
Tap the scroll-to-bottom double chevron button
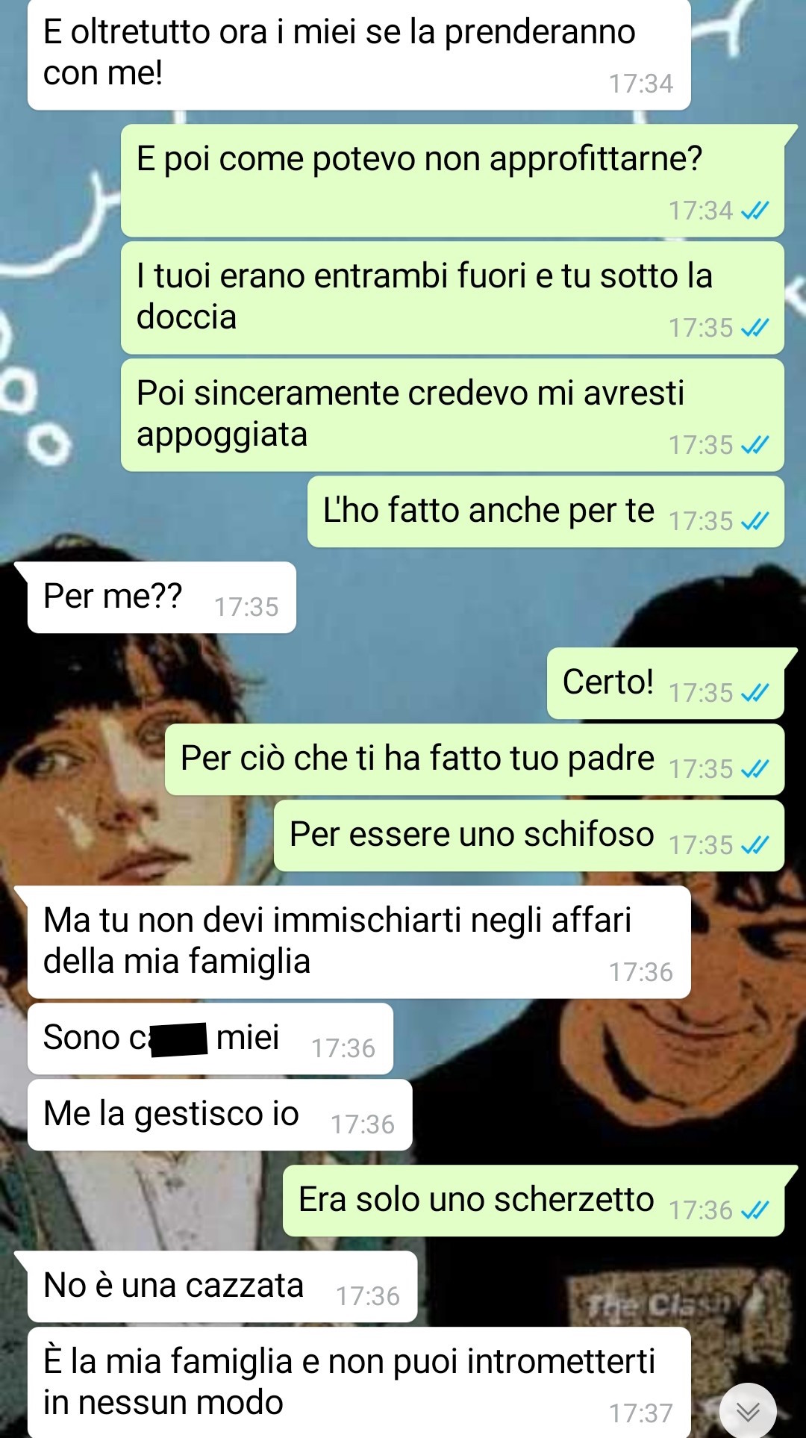coord(748,1410)
